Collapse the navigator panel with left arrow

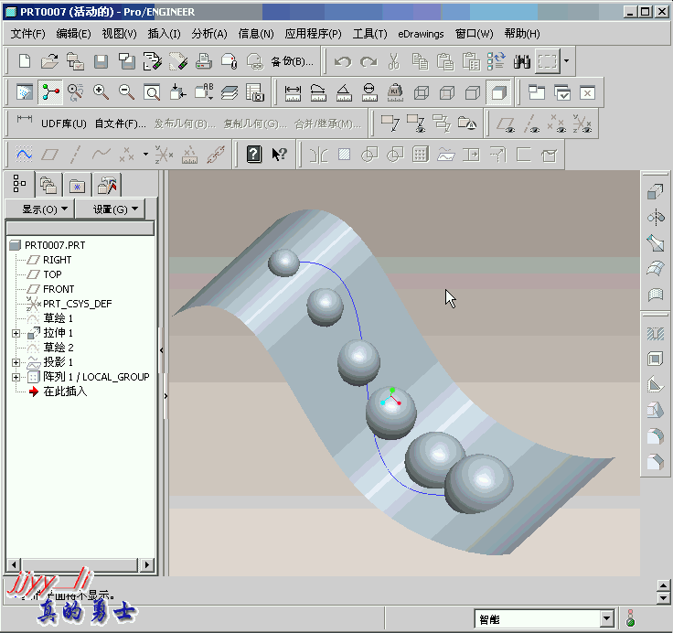coord(161,350)
